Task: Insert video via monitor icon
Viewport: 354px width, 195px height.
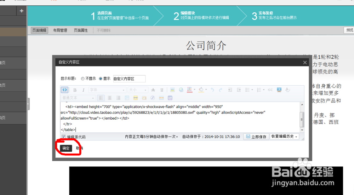Action: (279, 90)
